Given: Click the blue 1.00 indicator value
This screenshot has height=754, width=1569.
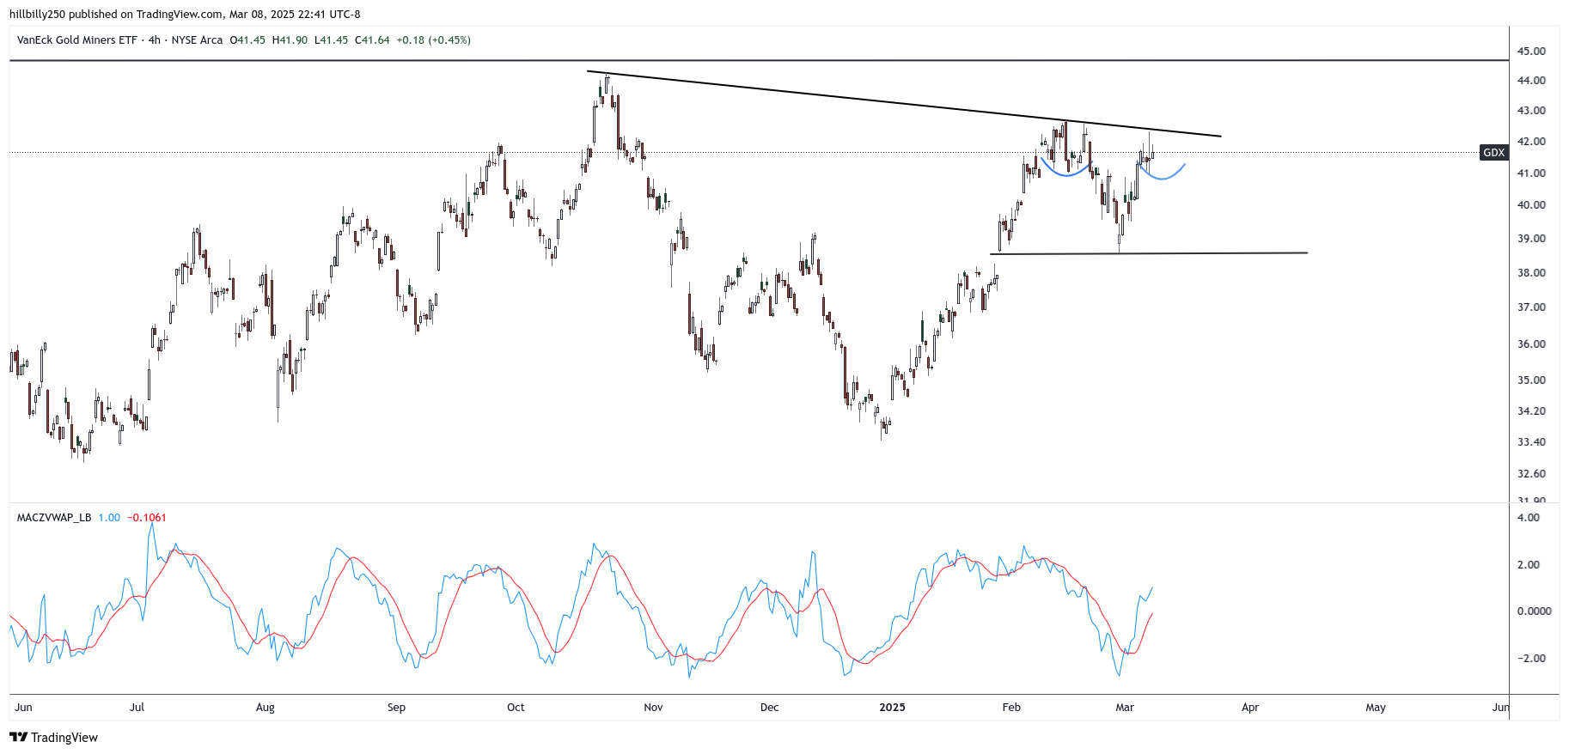Looking at the screenshot, I should pyautogui.click(x=109, y=518).
